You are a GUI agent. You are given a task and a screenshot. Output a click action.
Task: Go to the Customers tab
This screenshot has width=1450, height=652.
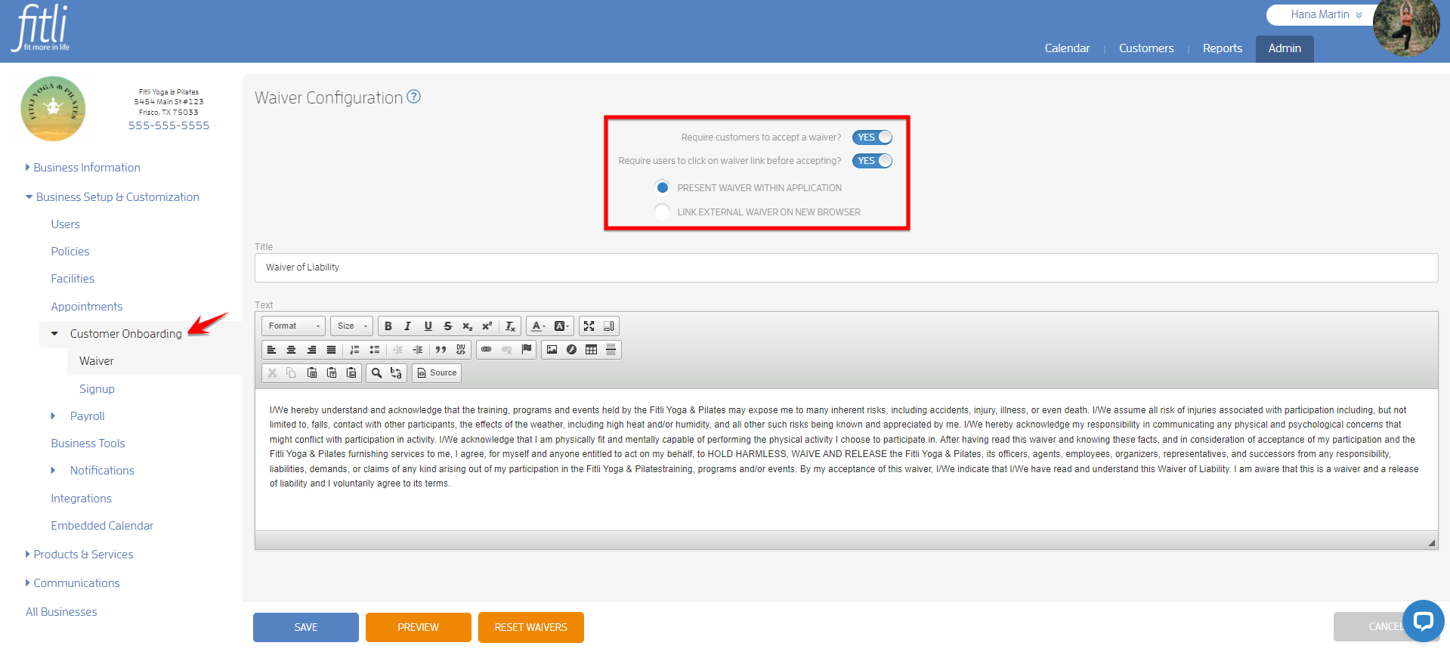tap(1146, 48)
